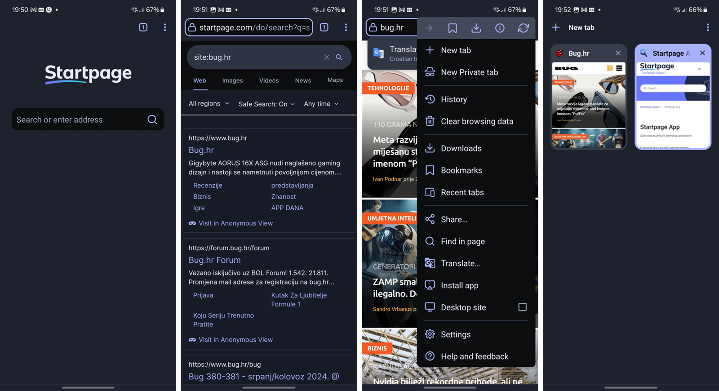Open Downloads from the menu
The image size is (719, 391).
[x=476, y=148]
